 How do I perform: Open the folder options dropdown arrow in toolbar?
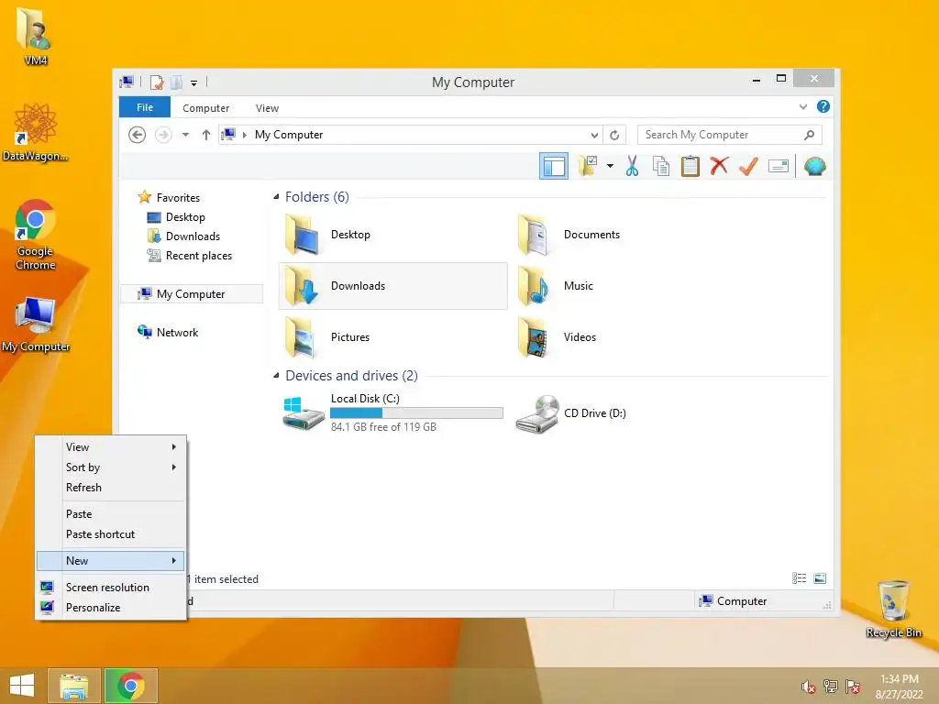[610, 166]
